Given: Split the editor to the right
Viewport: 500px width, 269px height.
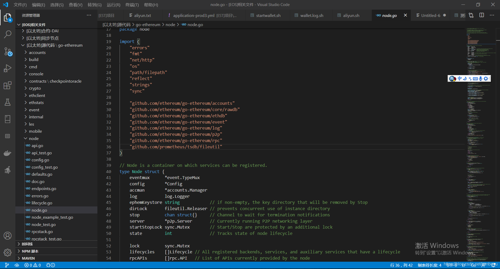Looking at the screenshot, I should point(482,15).
